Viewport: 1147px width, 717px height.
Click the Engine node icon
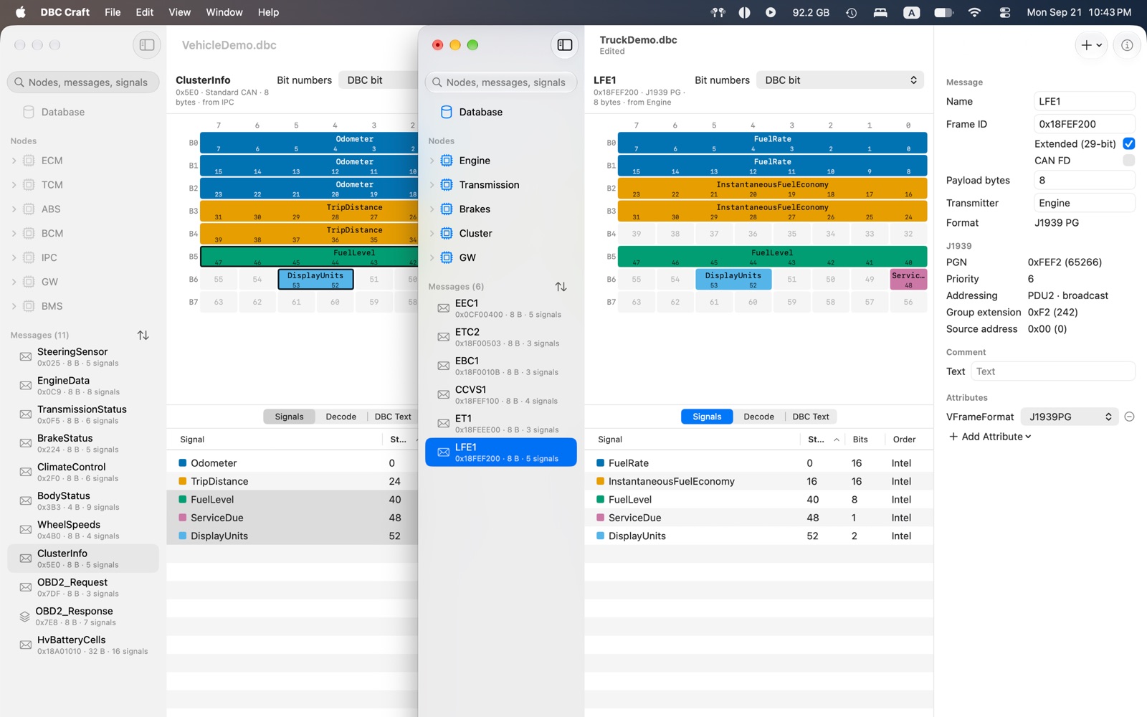click(x=447, y=161)
